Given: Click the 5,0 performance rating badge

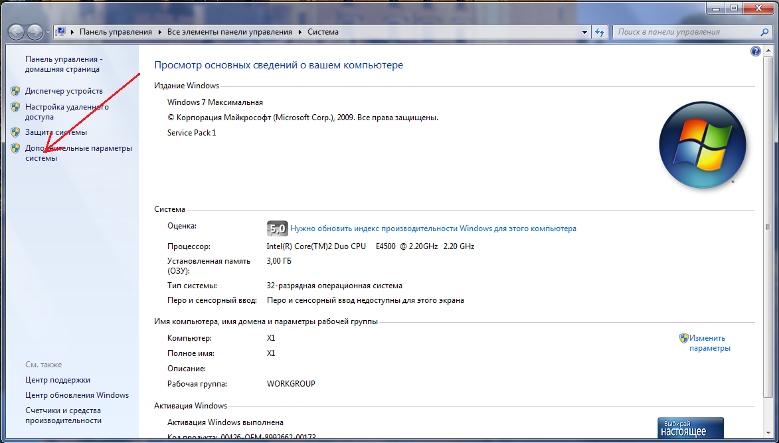Looking at the screenshot, I should [277, 228].
